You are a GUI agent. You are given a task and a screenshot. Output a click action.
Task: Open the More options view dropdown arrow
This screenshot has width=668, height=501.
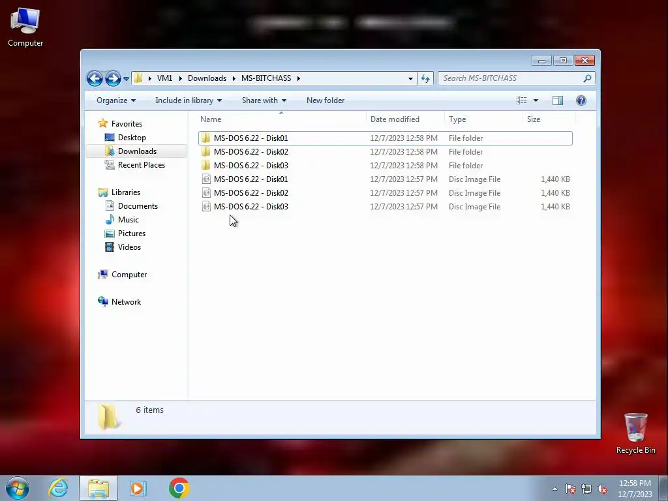coord(536,100)
